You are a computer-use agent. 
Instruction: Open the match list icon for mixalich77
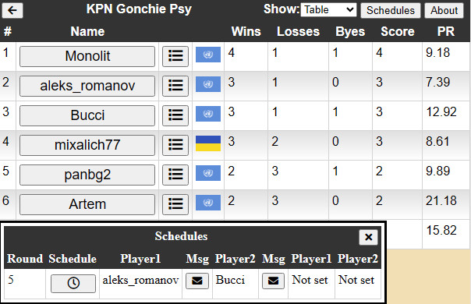(175, 145)
